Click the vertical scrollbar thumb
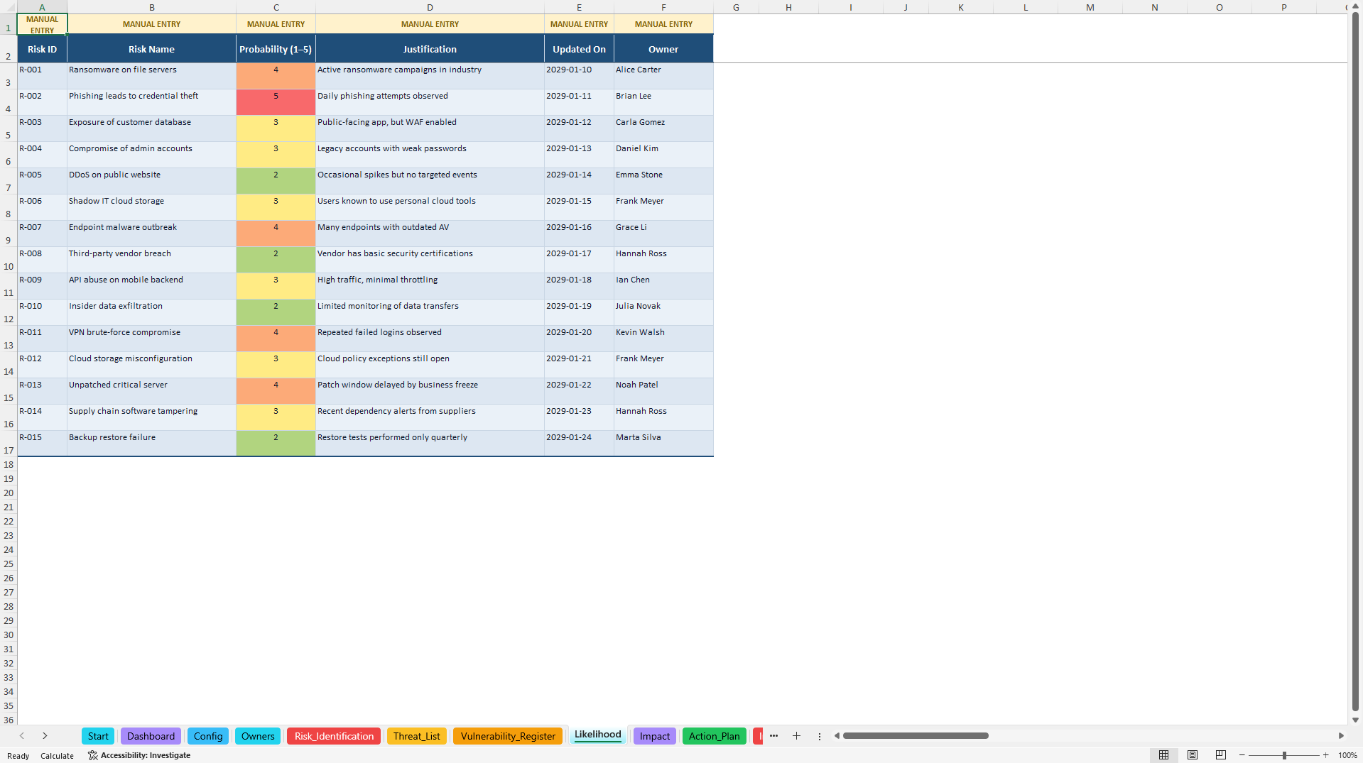Screen dimensions: 1363x763 coord(1355,362)
